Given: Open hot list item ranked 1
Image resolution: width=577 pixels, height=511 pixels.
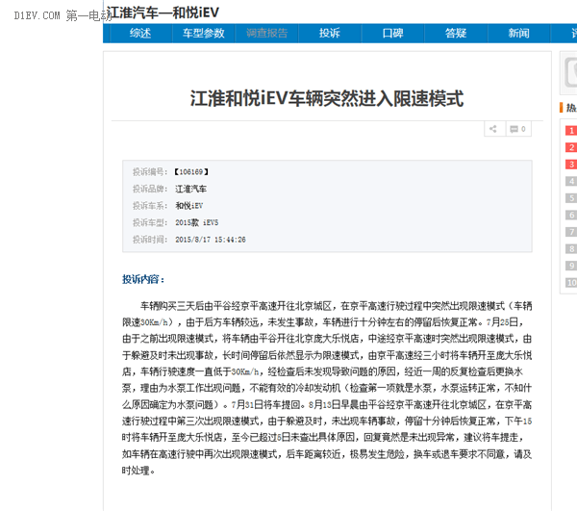Looking at the screenshot, I should (x=571, y=130).
